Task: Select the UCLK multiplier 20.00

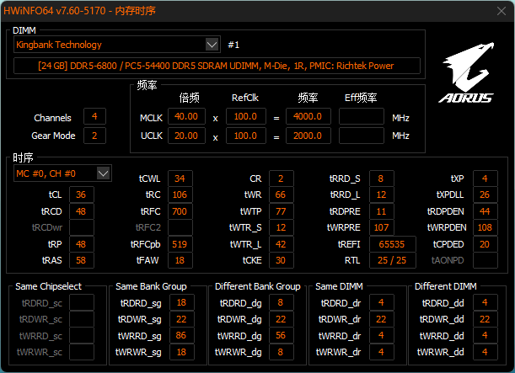Action: [186, 136]
